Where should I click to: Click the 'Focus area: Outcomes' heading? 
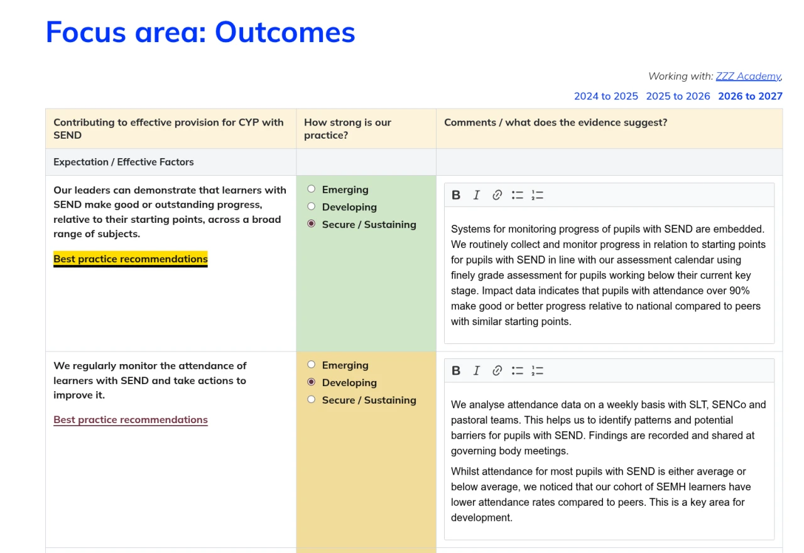pyautogui.click(x=200, y=32)
